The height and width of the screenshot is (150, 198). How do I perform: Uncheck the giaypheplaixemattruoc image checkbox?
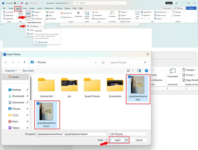click(x=38, y=103)
